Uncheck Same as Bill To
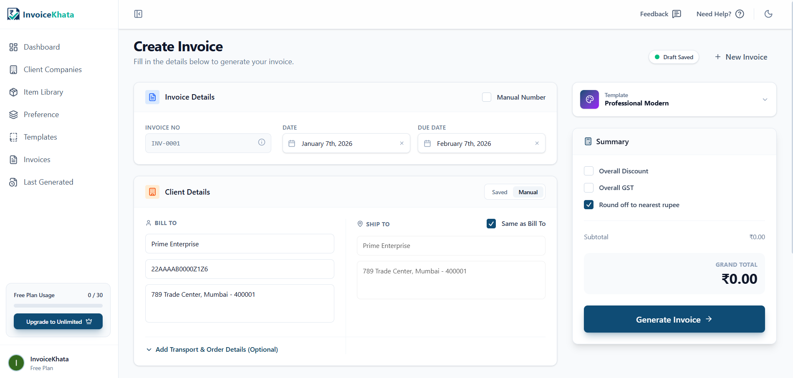The image size is (793, 378). point(491,224)
